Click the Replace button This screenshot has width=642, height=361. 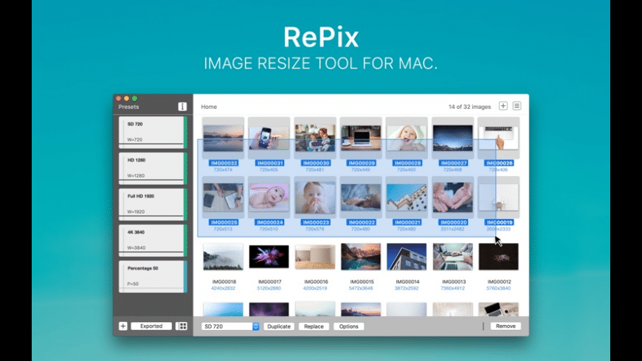click(314, 326)
